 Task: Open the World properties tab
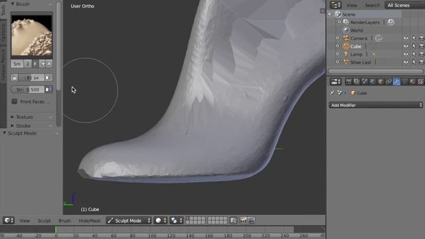click(373, 82)
